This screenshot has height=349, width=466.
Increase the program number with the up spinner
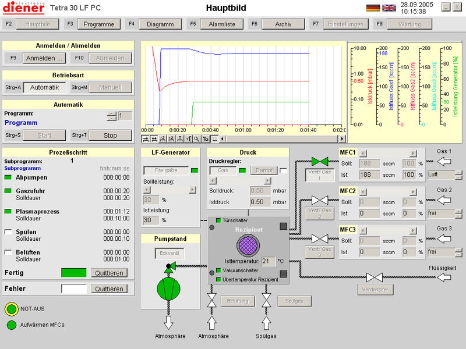[x=111, y=113]
